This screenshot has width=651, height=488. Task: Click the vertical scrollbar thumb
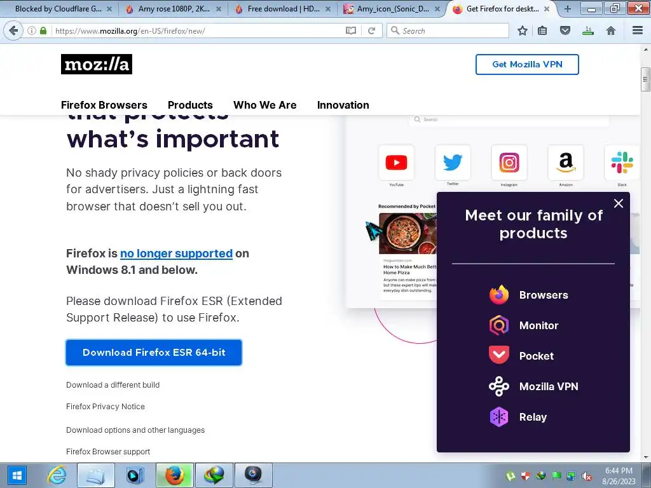645,79
